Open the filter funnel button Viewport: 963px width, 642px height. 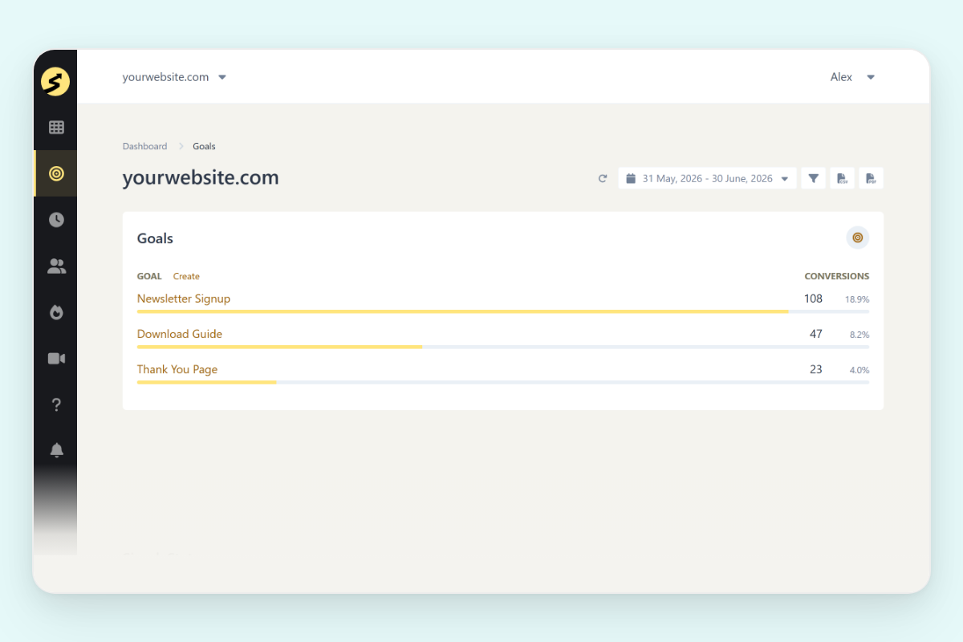pos(813,178)
